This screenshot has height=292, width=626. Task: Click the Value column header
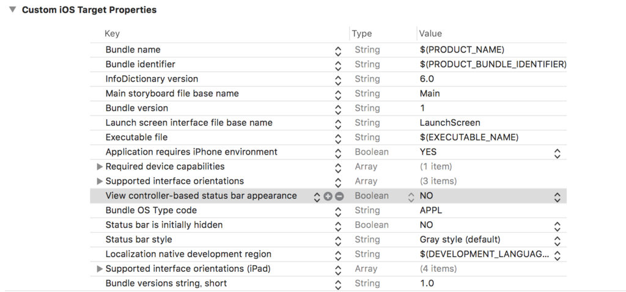click(x=430, y=34)
